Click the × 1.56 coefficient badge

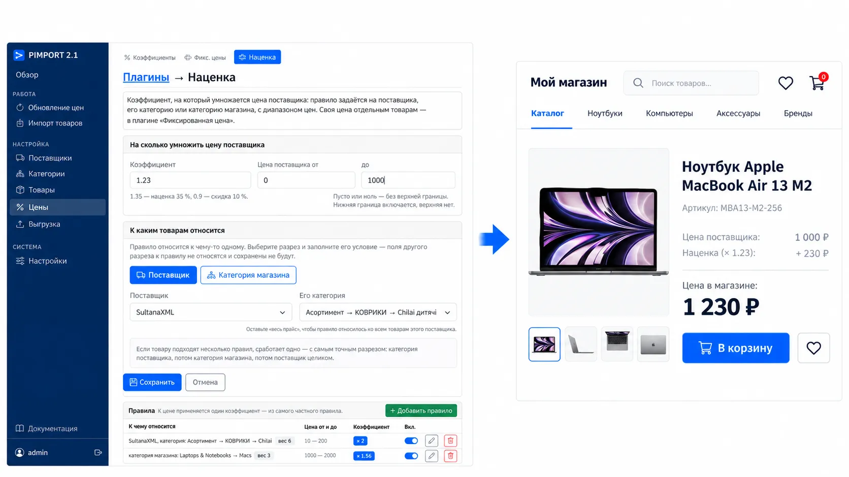(364, 456)
